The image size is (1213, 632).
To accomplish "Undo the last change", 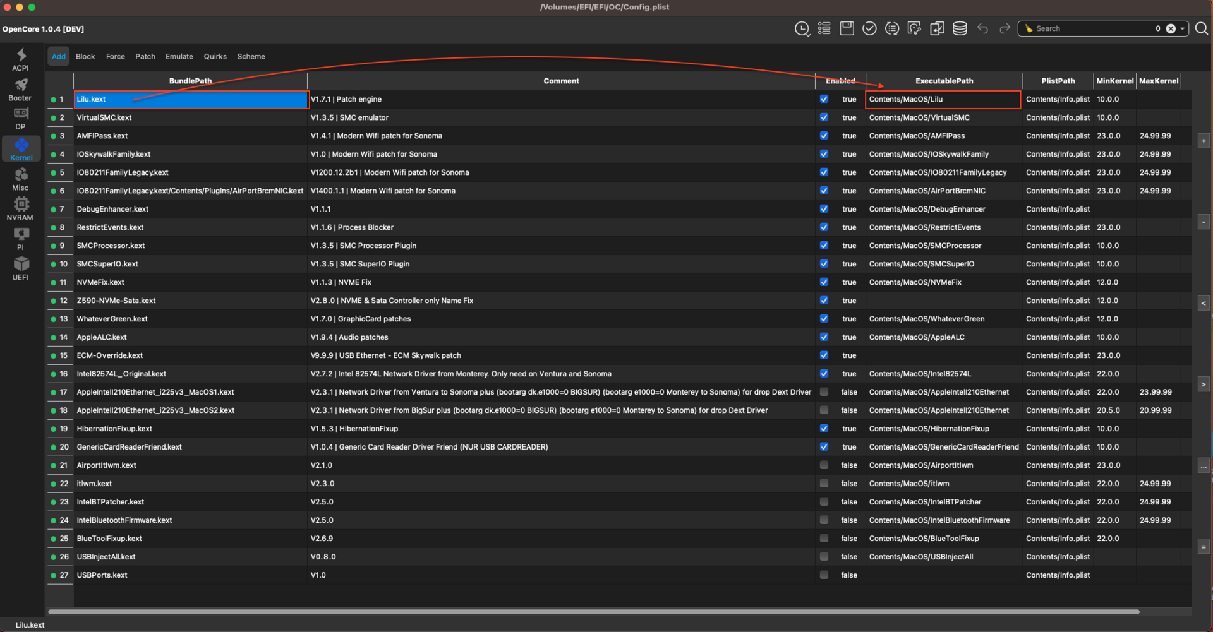I will pos(982,28).
